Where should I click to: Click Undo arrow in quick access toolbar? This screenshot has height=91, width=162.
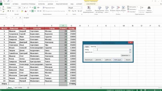coord(4,1)
